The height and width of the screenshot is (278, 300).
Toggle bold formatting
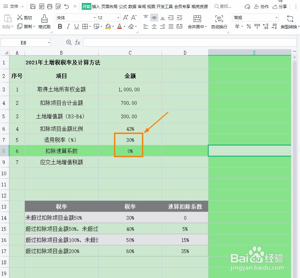60,26
